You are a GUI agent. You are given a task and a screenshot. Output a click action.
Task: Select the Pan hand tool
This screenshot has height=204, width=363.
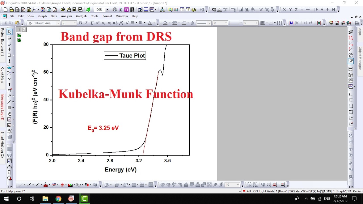pyautogui.click(x=9, y=114)
